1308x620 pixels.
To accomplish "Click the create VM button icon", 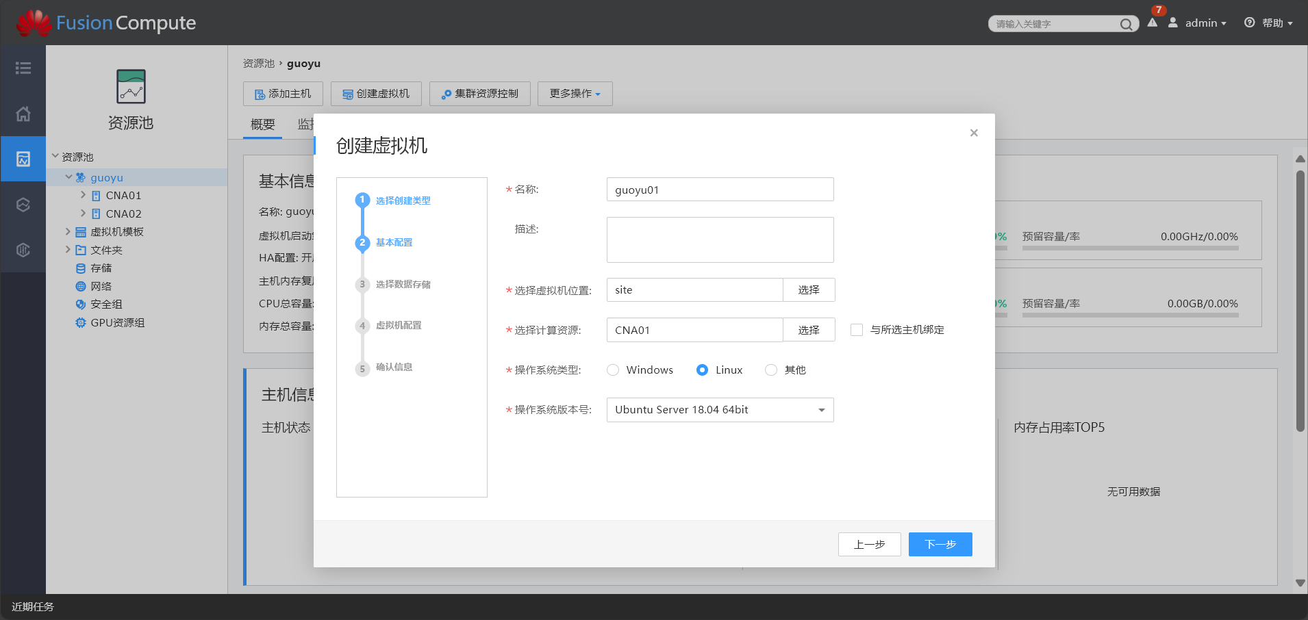I will (x=348, y=94).
